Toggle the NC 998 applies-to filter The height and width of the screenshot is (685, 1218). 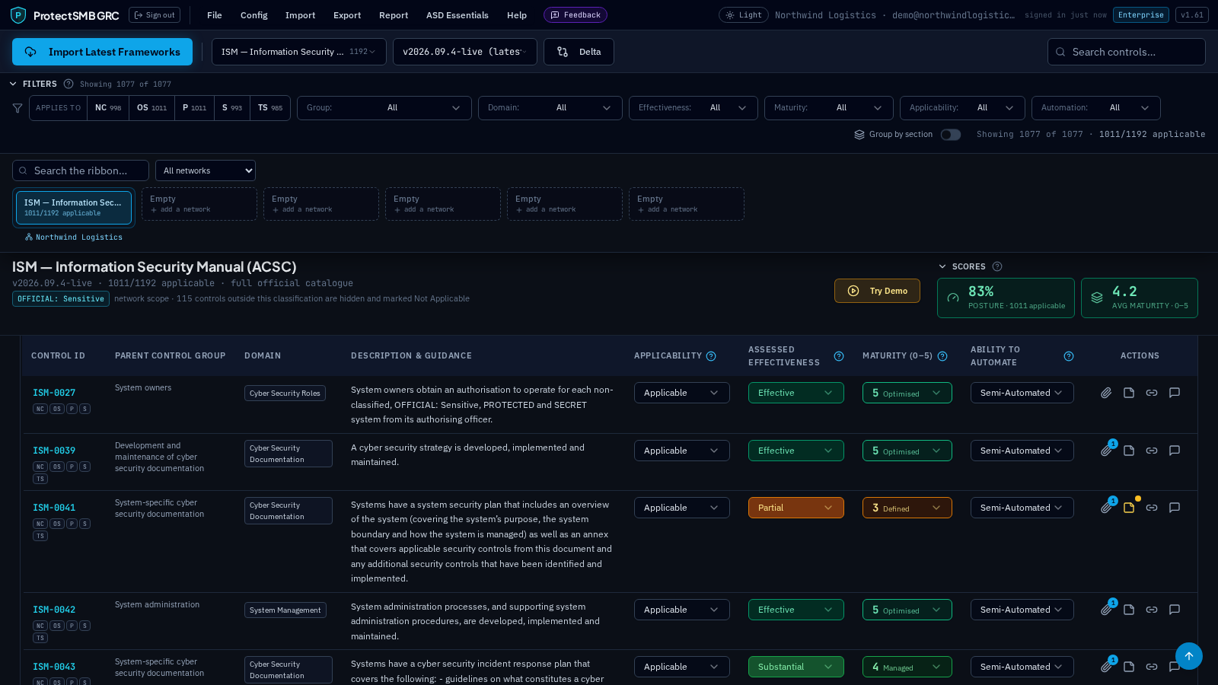coord(108,108)
